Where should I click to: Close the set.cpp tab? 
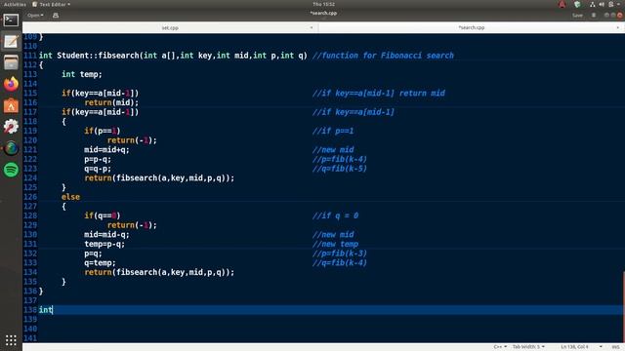pos(312,28)
